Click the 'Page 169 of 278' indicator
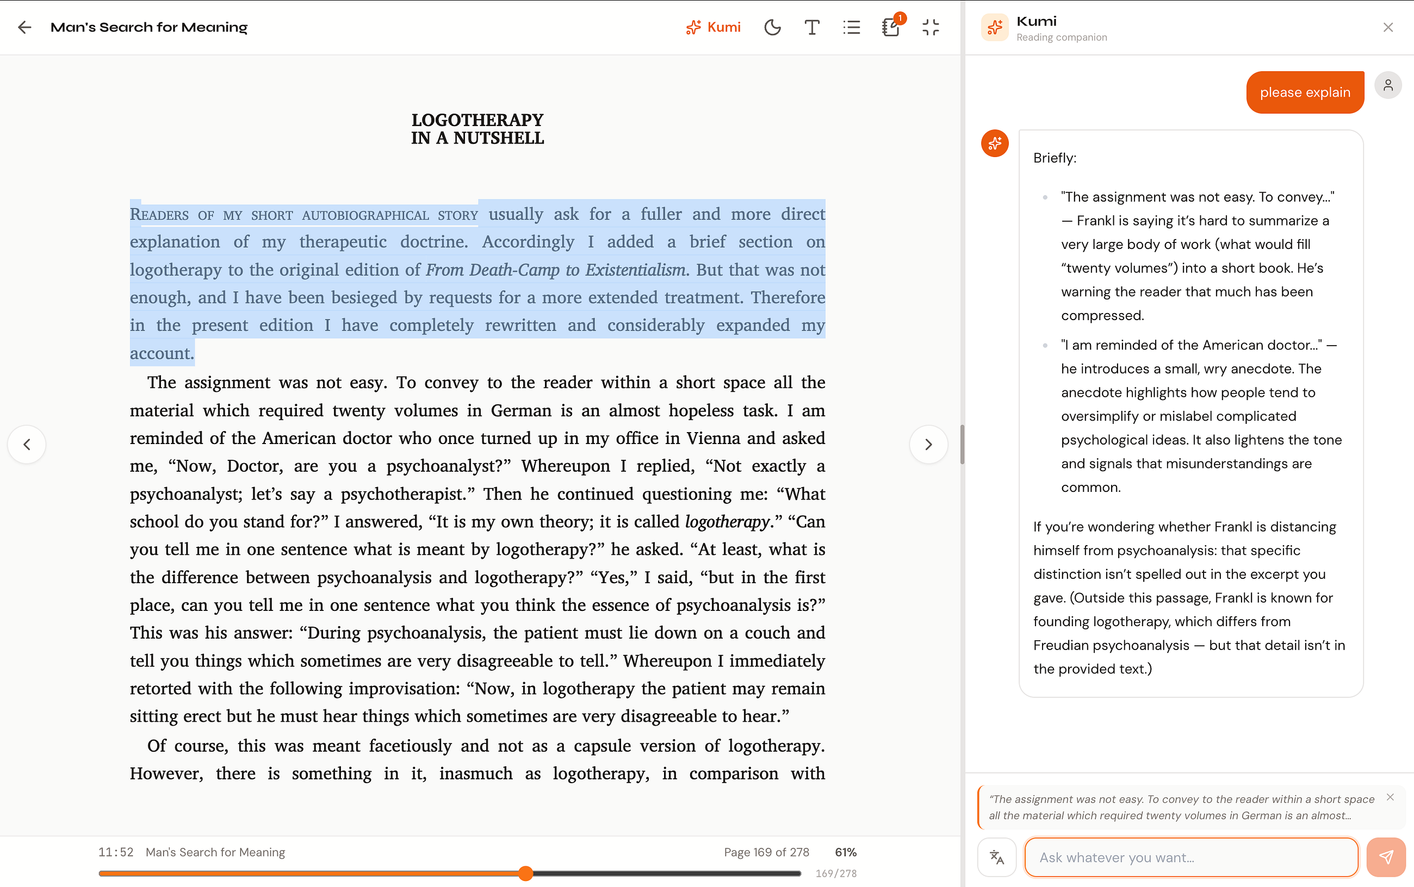The image size is (1414, 887). tap(766, 852)
